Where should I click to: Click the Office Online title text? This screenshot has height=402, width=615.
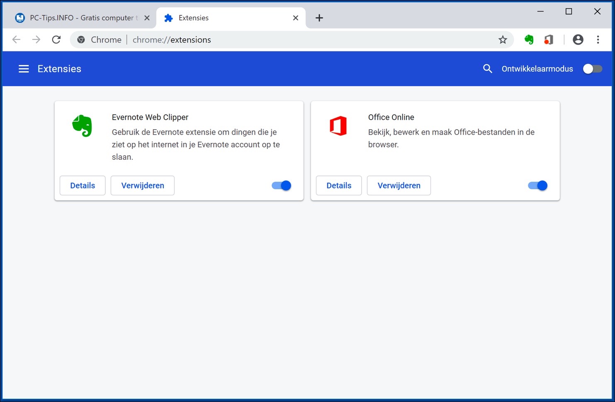391,117
